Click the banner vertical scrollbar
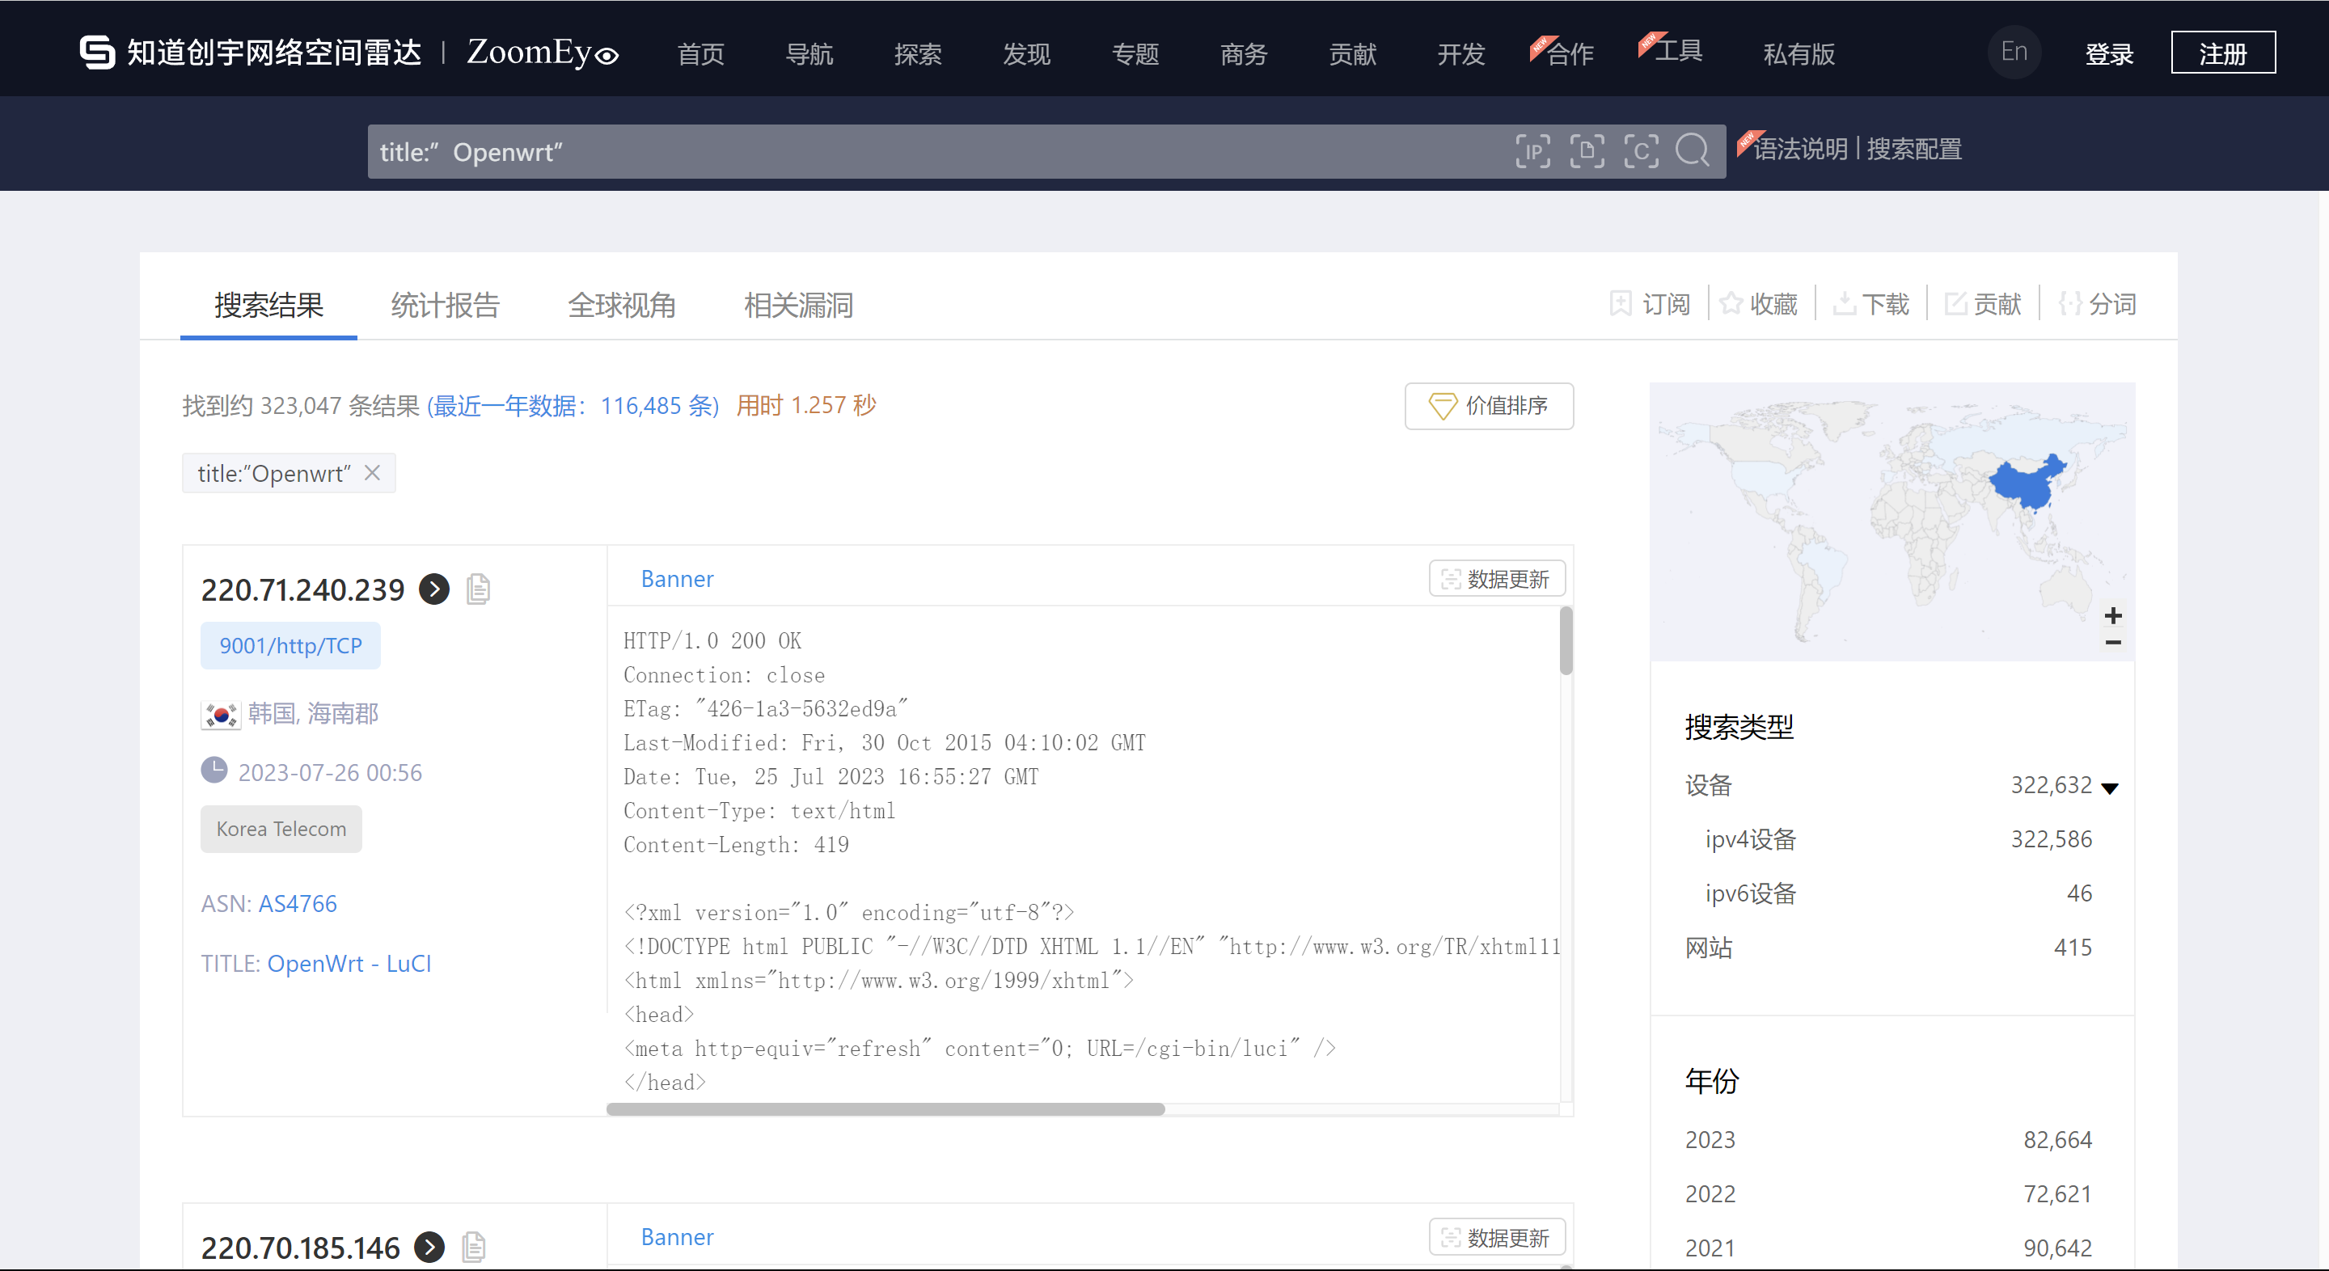The image size is (2329, 1271). [x=1566, y=641]
